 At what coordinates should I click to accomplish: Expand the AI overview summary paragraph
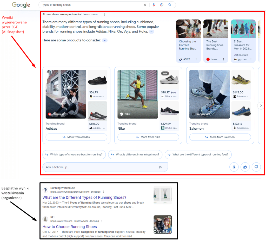pos(151,32)
